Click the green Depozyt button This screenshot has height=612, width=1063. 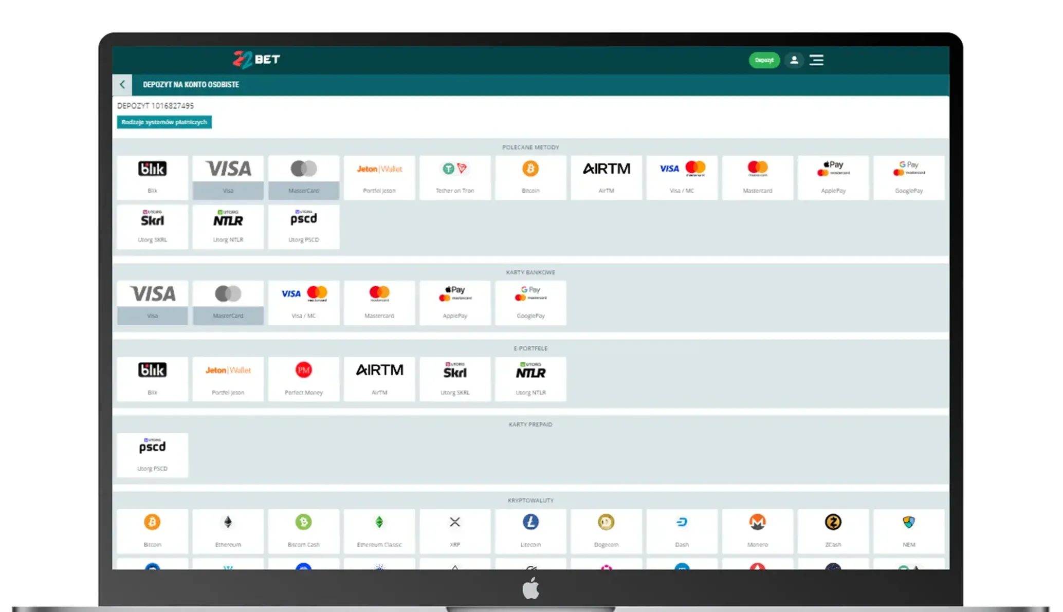coord(764,60)
